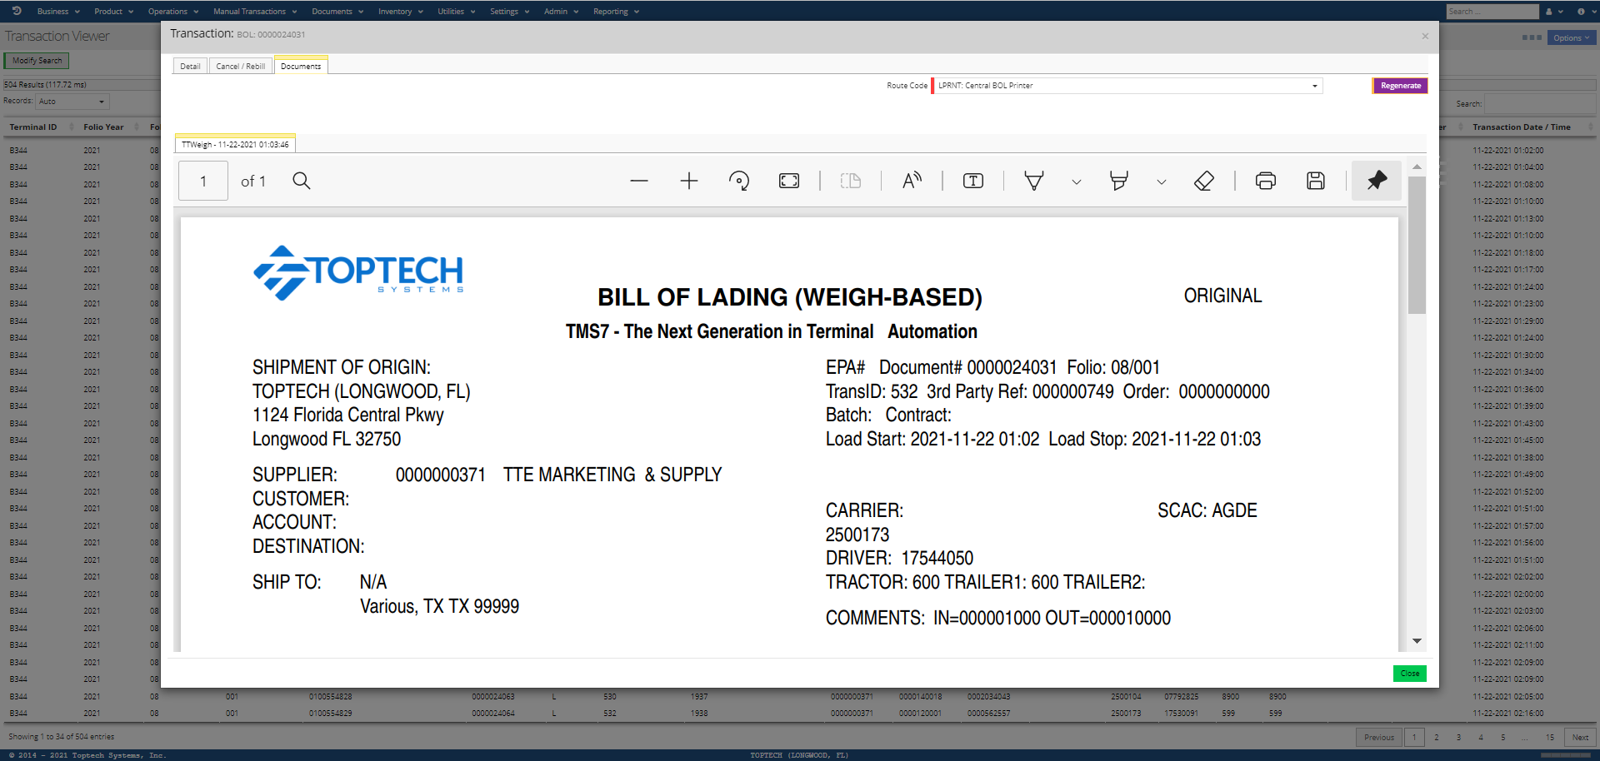Activate the Read aloud icon
1600x761 pixels.
912,182
